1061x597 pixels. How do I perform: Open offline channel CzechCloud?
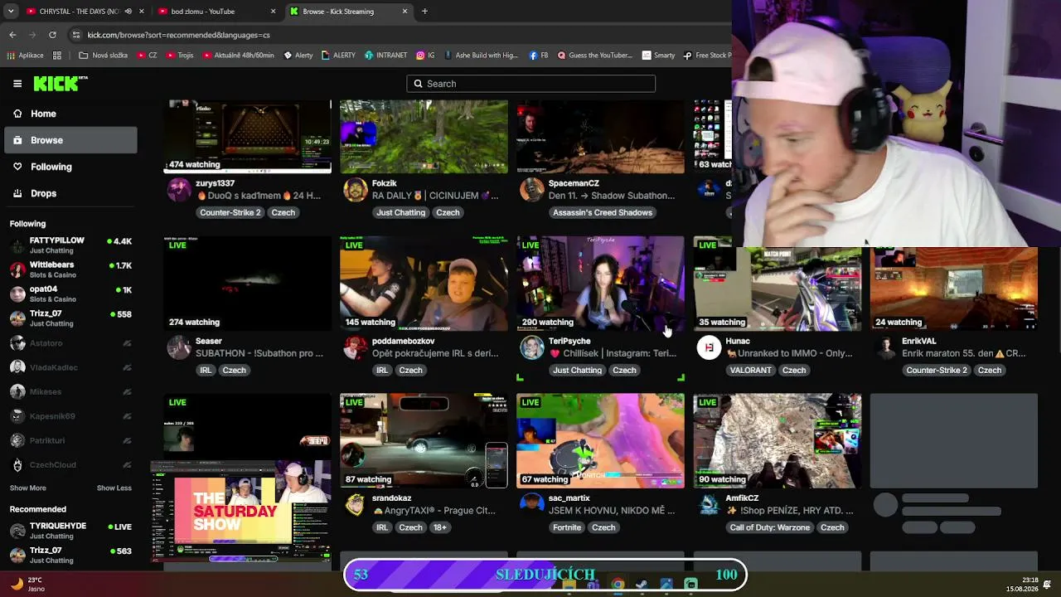(x=70, y=465)
